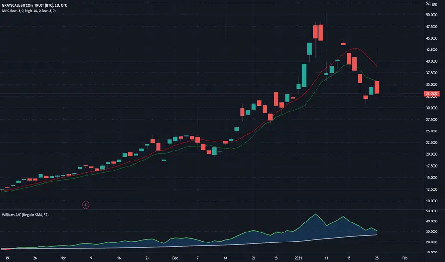This screenshot has width=445, height=262.
Task: Click the 19 date label on time axis
Action: [x=7, y=258]
